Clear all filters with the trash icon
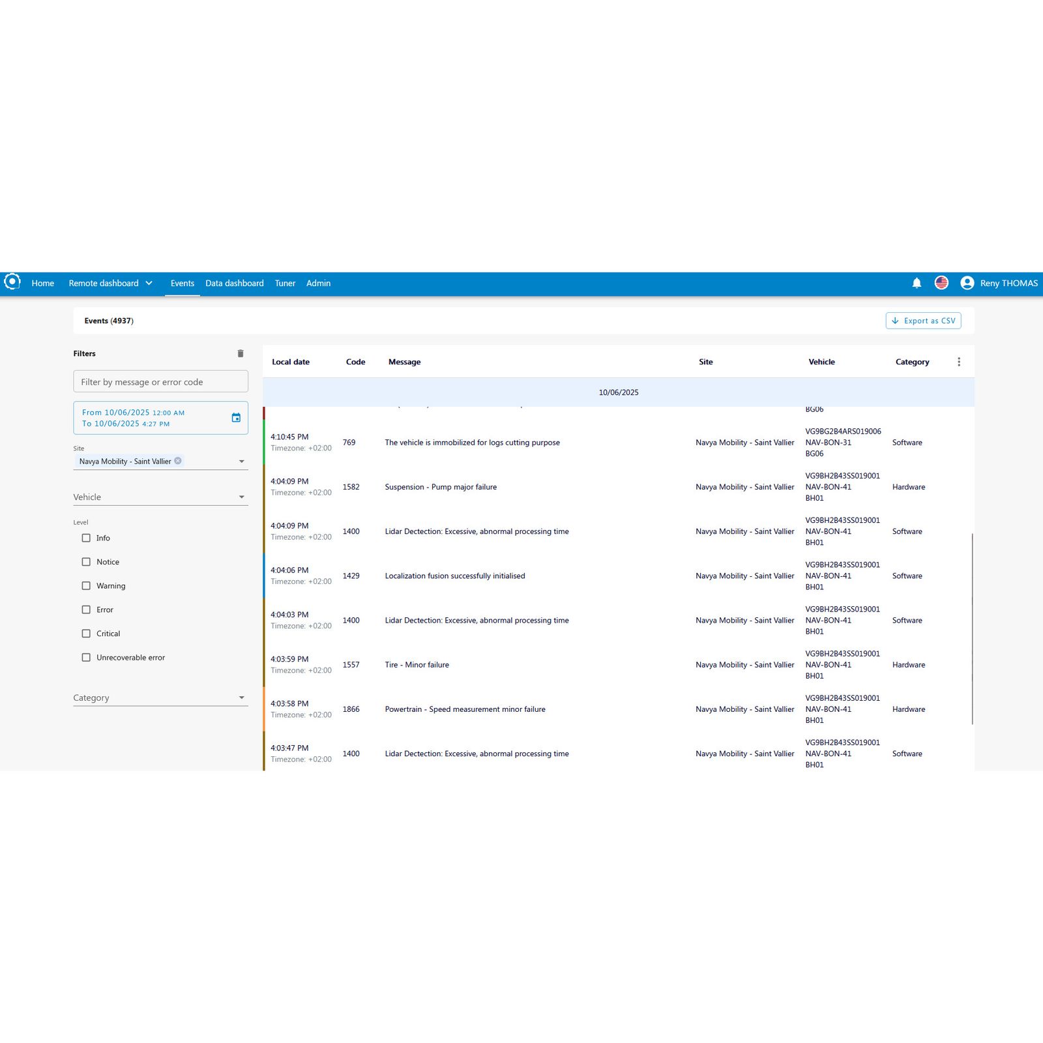Screen dimensions: 1043x1043 241,353
